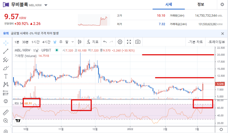The width and height of the screenshot is (228, 133).
Task: Click the magnet mode icon
Action: (x=6, y=131)
